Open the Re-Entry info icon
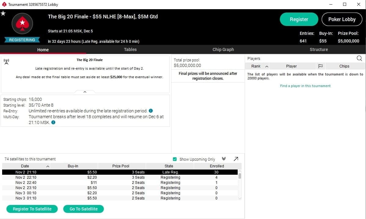 (151, 111)
